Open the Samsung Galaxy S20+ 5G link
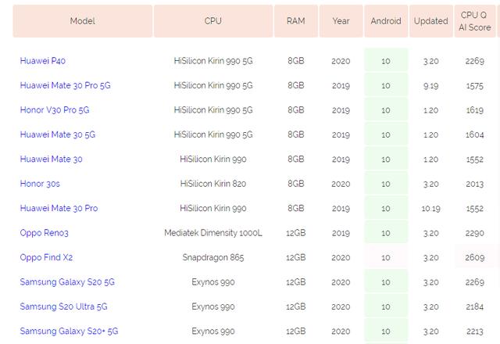This screenshot has height=344, width=500. (x=70, y=331)
